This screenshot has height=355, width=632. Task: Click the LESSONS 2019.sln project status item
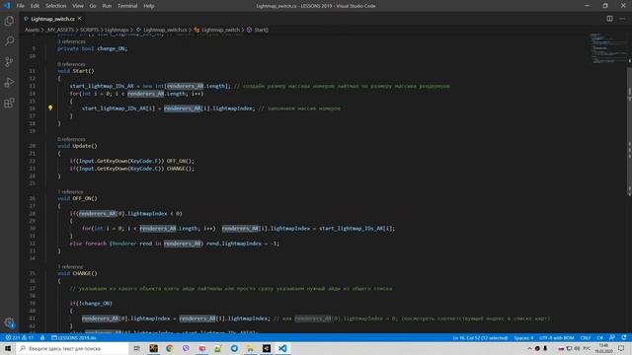pyautogui.click(x=74, y=337)
